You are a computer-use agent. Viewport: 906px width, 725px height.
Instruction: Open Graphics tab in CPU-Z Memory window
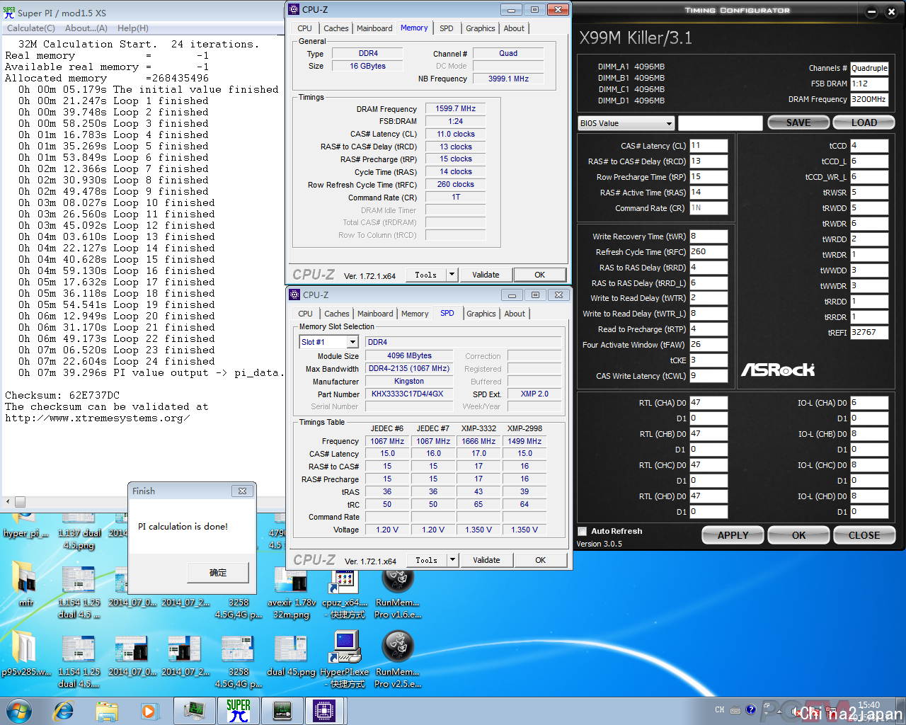[x=480, y=28]
